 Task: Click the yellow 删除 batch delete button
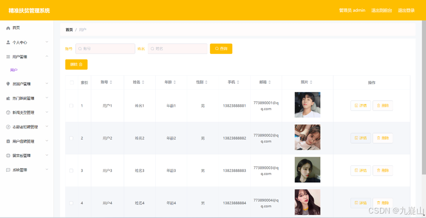(76, 64)
